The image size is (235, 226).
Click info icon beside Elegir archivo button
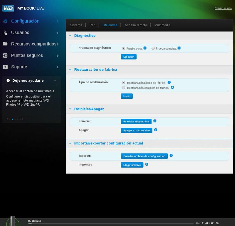click(x=147, y=165)
